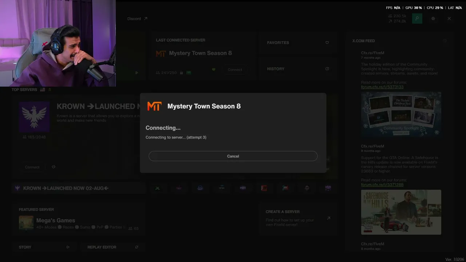The height and width of the screenshot is (262, 466).
Task: Click the clock icon beside History
Action: click(327, 69)
